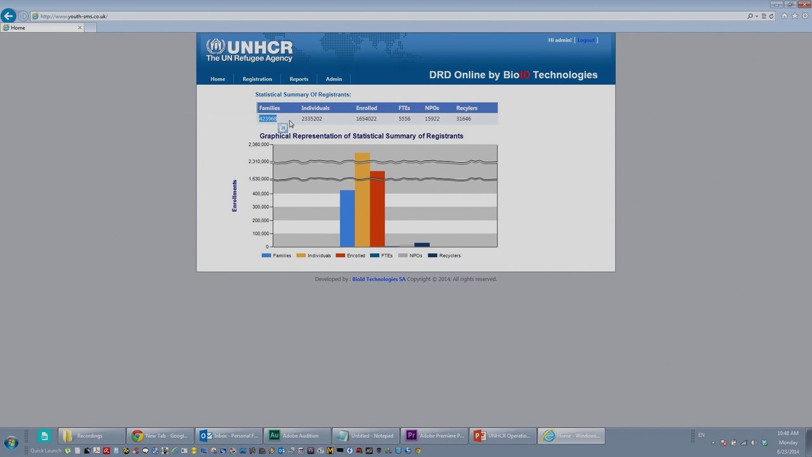The image size is (812, 457).
Task: Click the Refresh page icon
Action: point(771,17)
